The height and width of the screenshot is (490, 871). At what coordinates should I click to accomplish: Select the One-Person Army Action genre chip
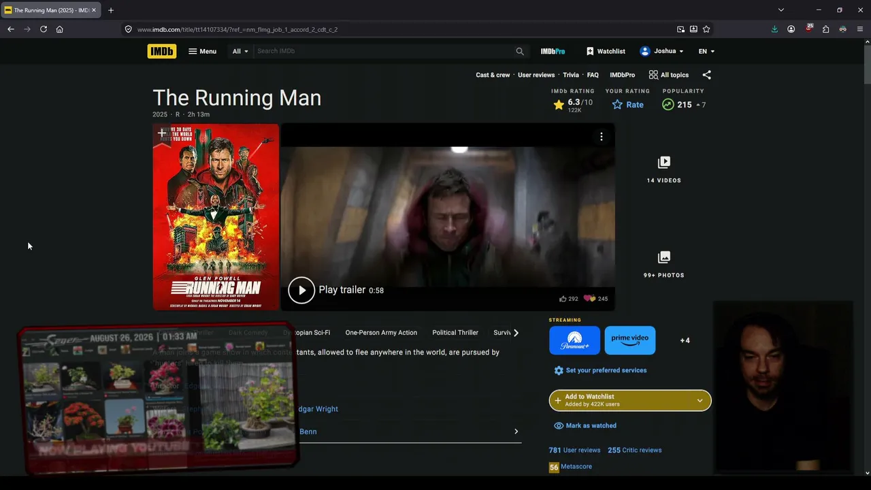[381, 333]
